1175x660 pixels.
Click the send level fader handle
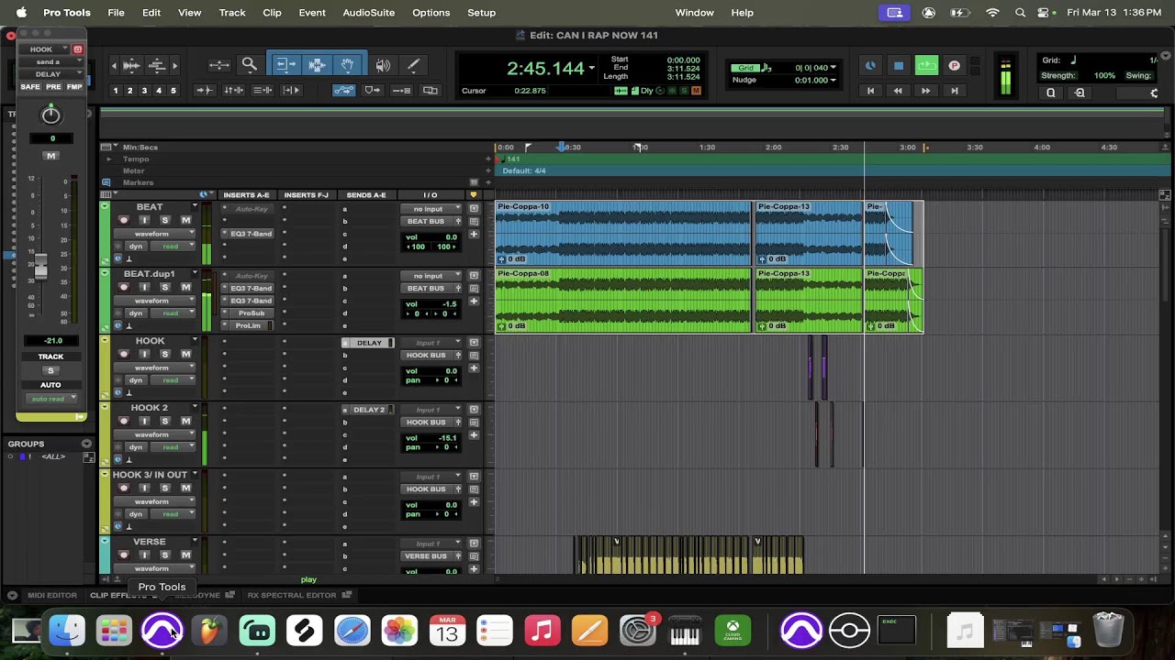pyautogui.click(x=40, y=268)
